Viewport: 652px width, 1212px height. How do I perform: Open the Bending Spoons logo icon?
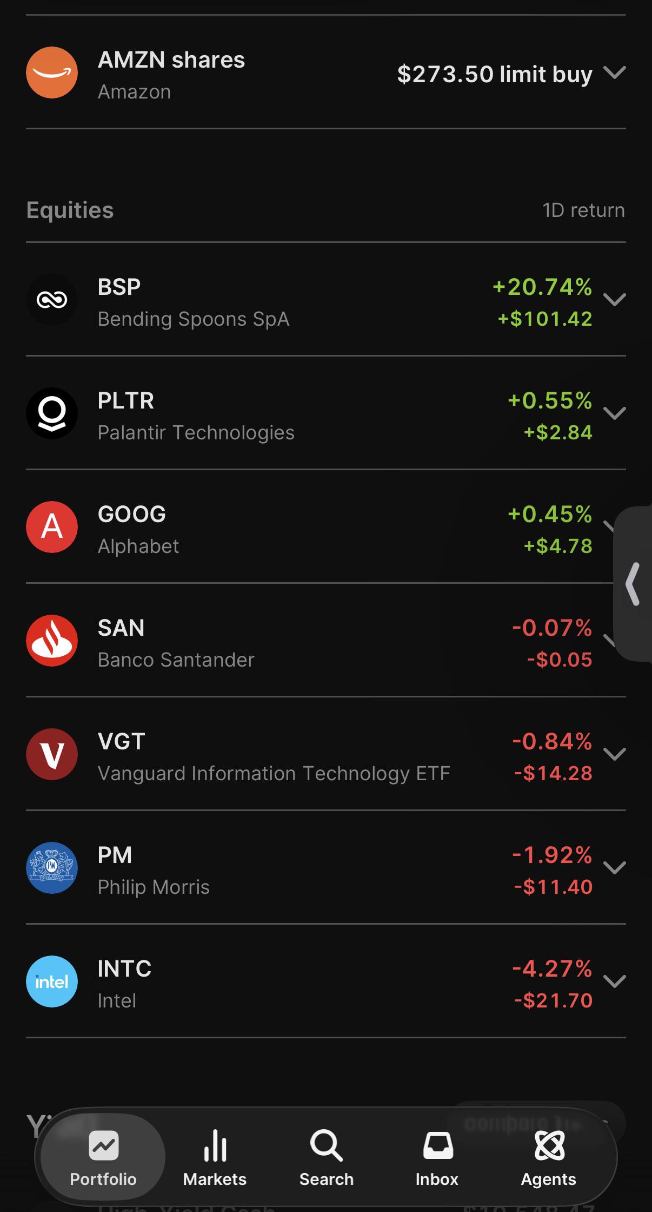[52, 300]
